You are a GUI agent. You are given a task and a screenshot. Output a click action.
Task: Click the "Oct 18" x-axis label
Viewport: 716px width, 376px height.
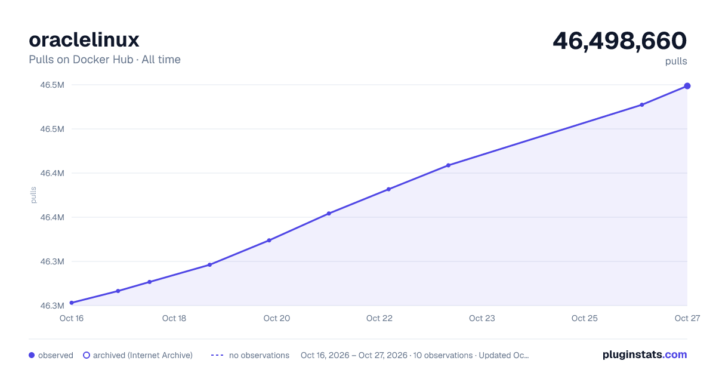click(x=174, y=318)
